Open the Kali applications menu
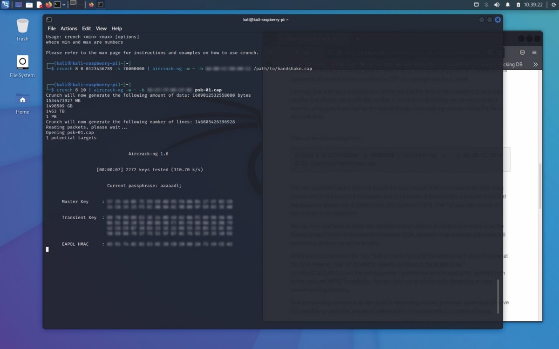Screen dimensions: 559x349 tap(5, 5)
